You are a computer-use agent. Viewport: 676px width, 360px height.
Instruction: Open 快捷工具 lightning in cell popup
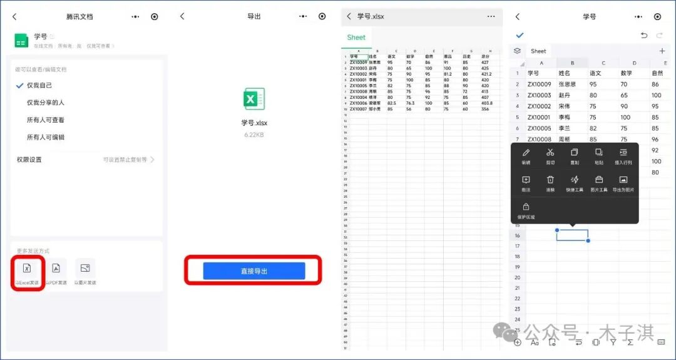coord(574,183)
